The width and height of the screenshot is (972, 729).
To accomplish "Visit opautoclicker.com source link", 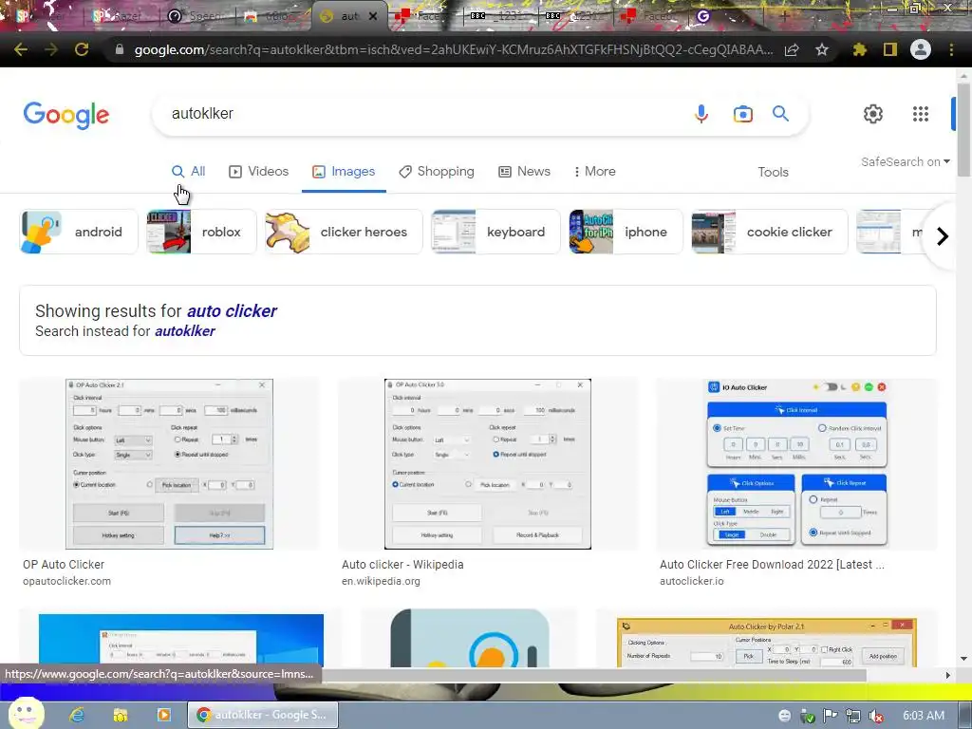I will 67,582.
